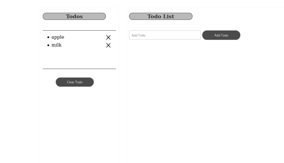The image size is (284, 163).
Task: Click the bullet point before milk
Action: pos(48,45)
